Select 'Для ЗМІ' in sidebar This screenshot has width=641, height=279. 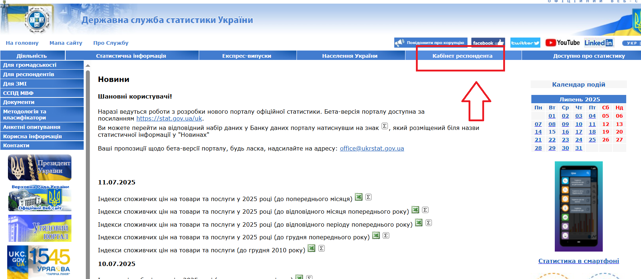tap(42, 84)
